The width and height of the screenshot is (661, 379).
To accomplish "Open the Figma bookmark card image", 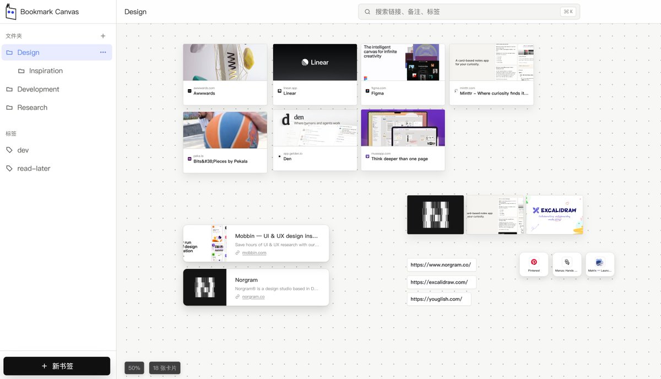I will (x=403, y=62).
